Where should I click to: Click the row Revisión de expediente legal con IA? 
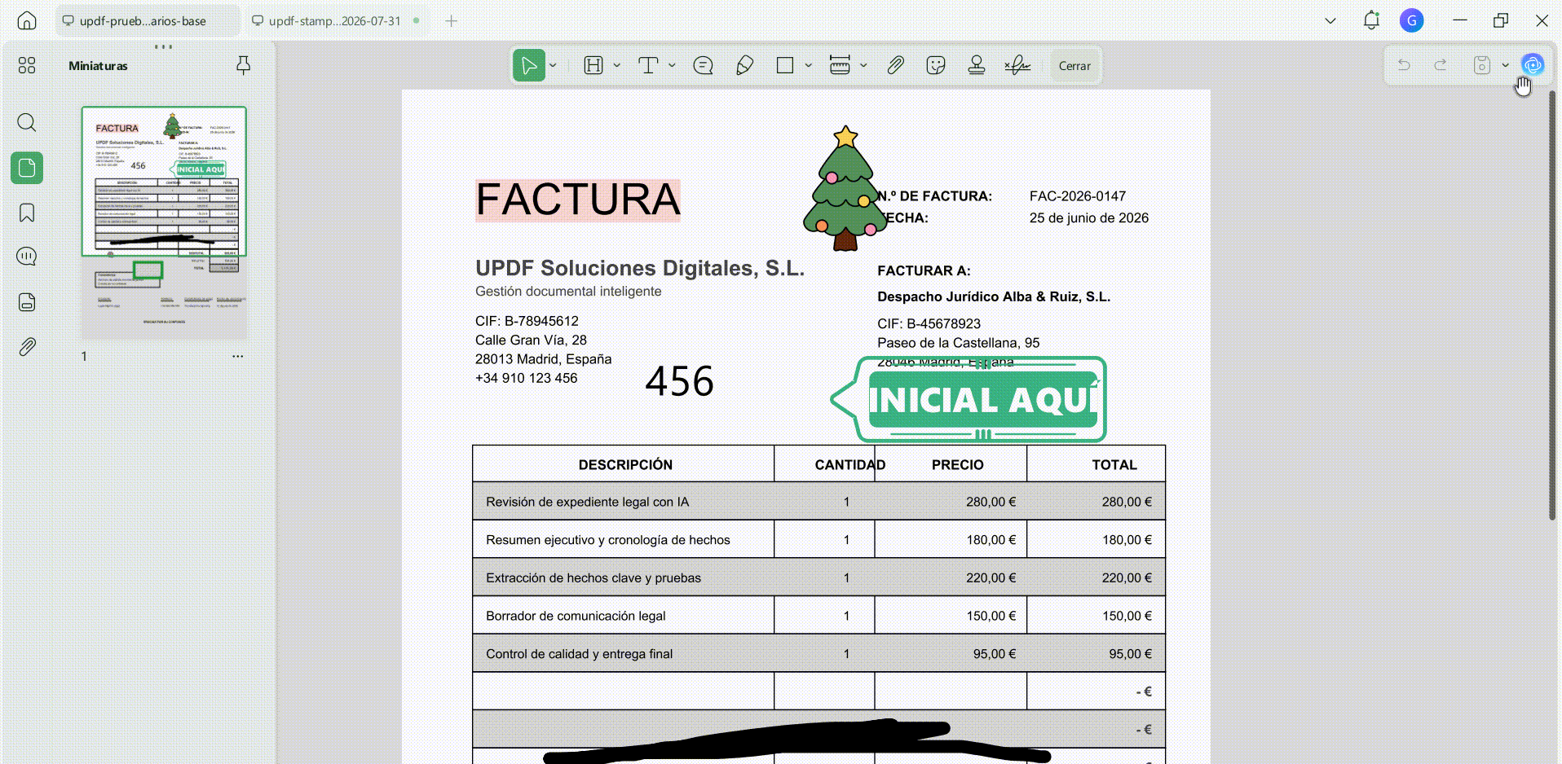coord(819,502)
